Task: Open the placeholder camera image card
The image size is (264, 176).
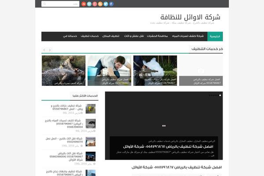Action: pos(201,70)
